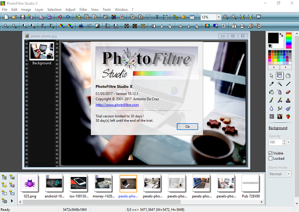Screen dimensions: 299x212
Task: Expand explorer options with play arrow
Action: tap(12, 201)
